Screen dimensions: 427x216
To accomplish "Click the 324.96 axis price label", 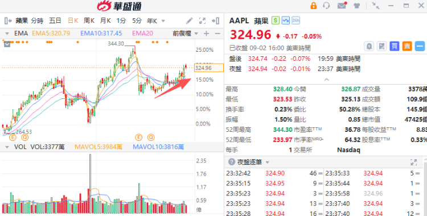I will click(209, 68).
